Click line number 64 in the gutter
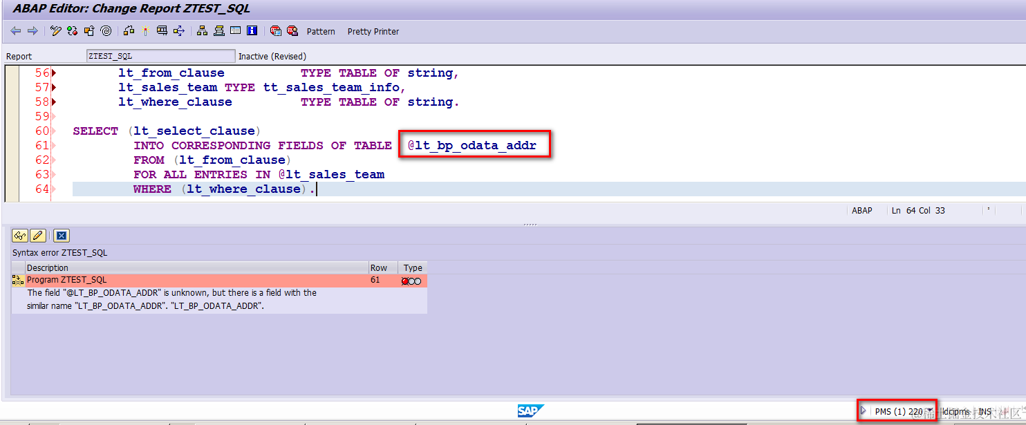Viewport: 1026px width, 425px height. (x=42, y=189)
